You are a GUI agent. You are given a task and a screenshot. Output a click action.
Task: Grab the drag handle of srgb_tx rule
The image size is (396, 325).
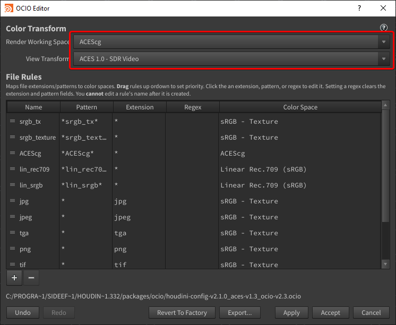point(12,121)
